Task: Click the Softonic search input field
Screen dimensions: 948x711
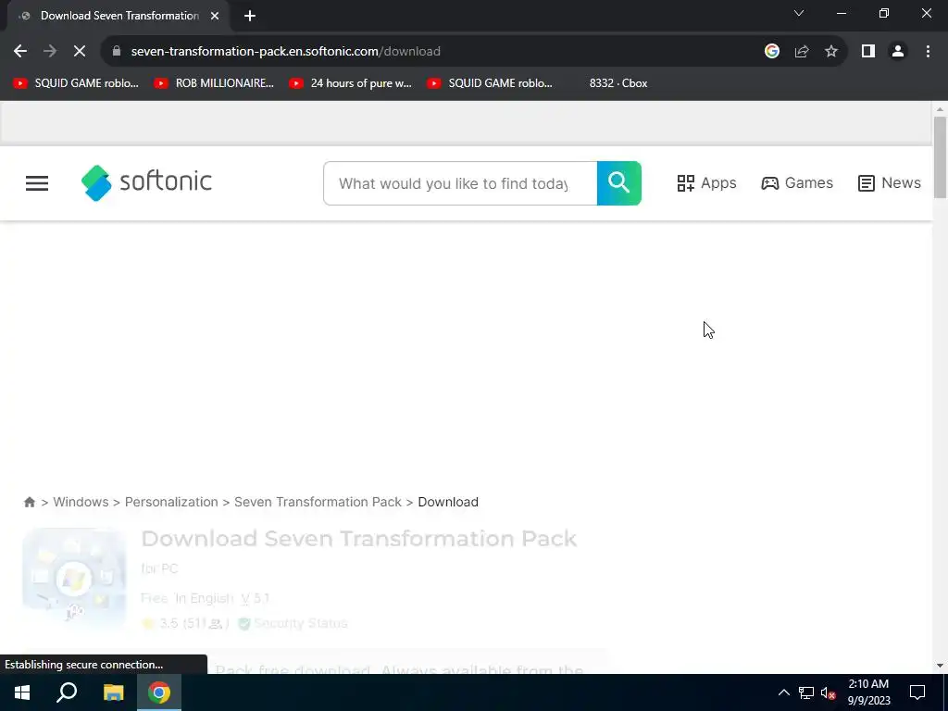Action: point(460,183)
